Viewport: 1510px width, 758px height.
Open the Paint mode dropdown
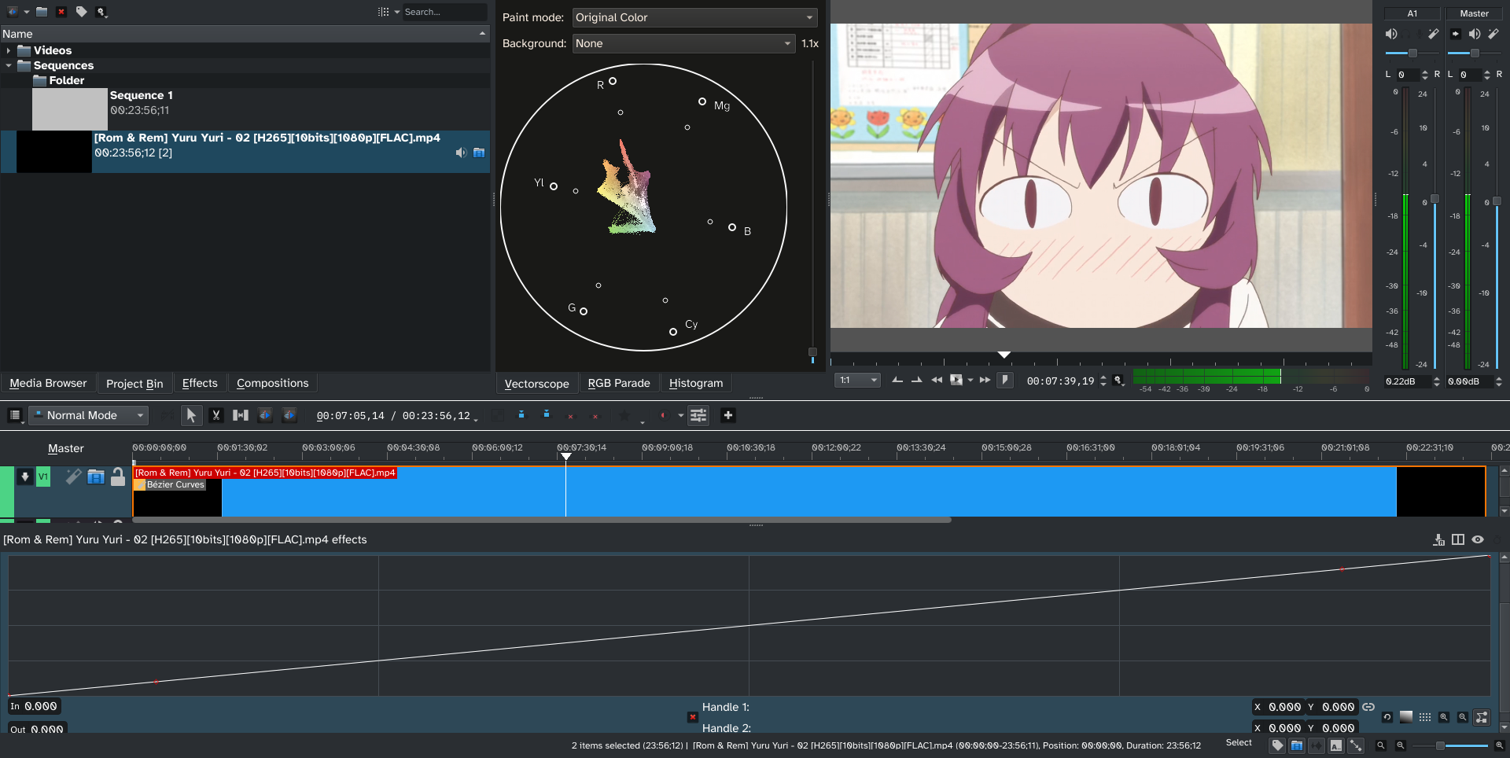click(694, 17)
